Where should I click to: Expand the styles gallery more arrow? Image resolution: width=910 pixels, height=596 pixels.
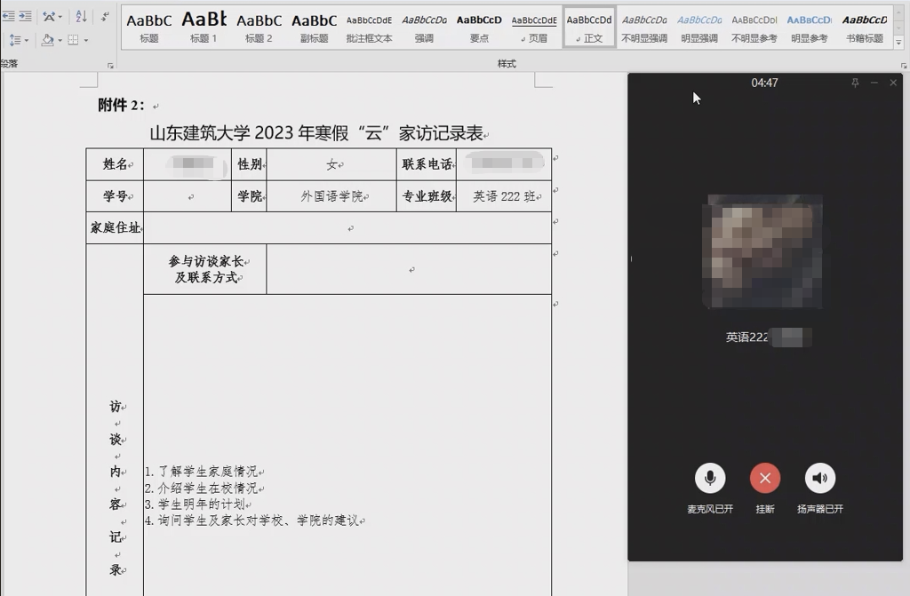[900, 41]
